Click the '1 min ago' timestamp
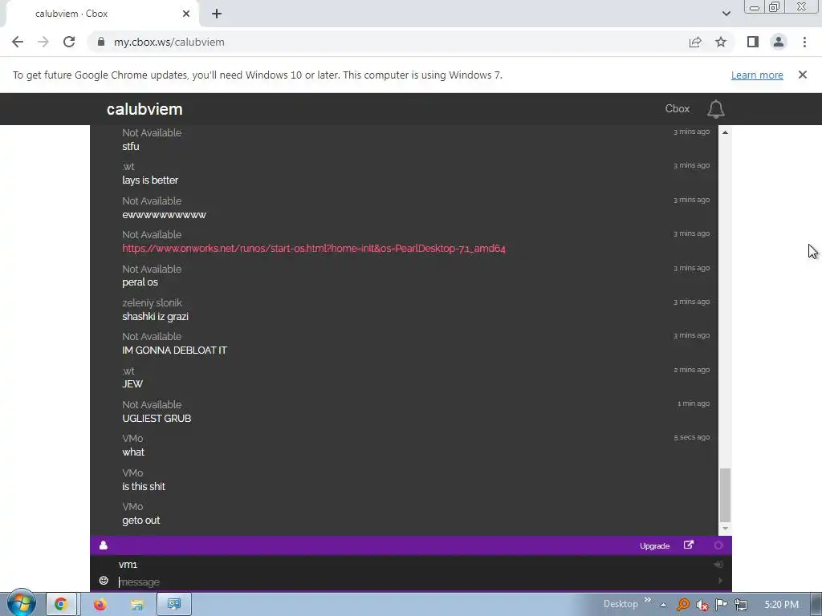822x616 pixels. tap(693, 403)
